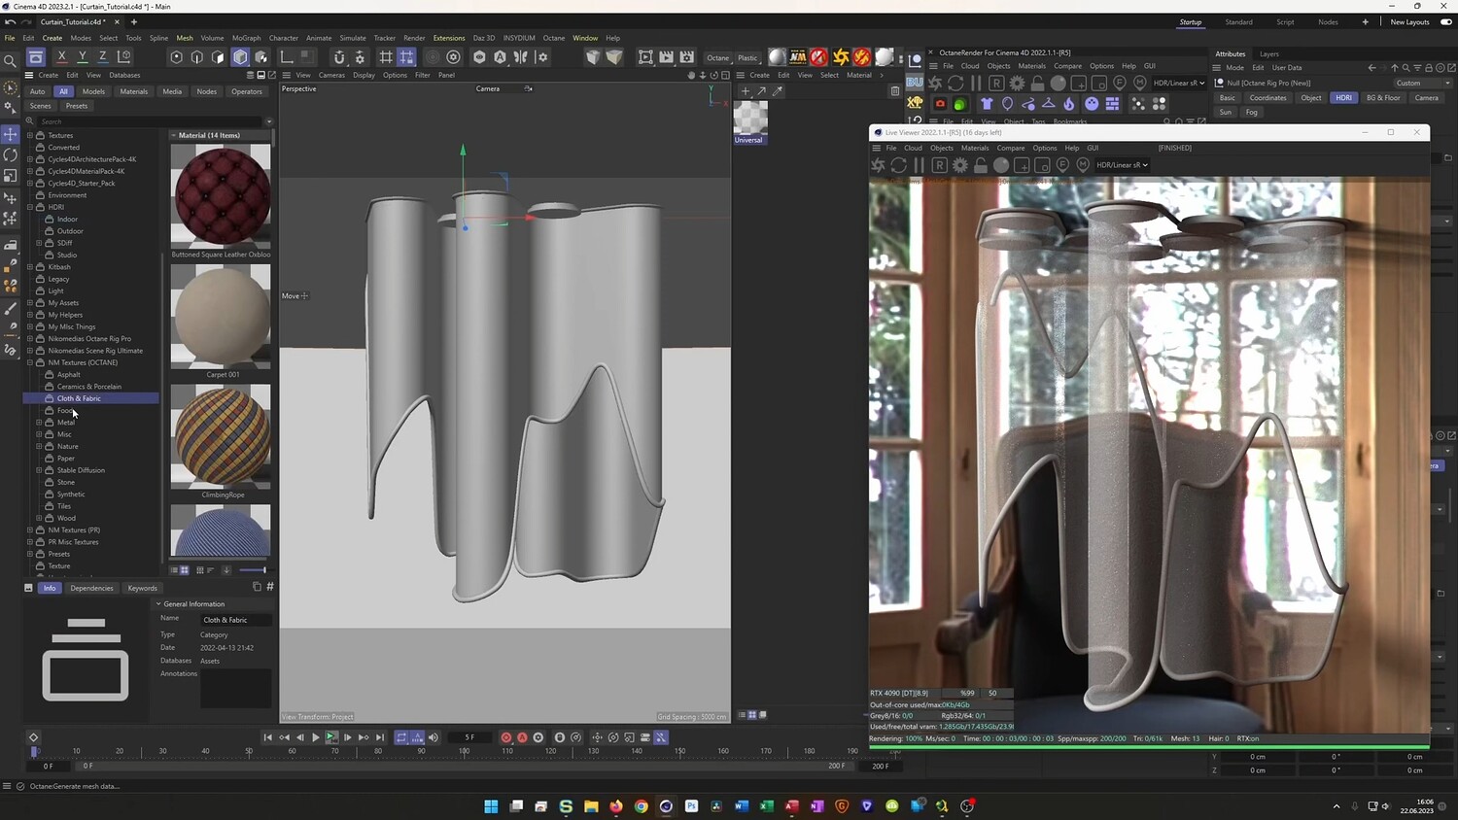Select the Rotate tool in left toolbar

click(11, 155)
